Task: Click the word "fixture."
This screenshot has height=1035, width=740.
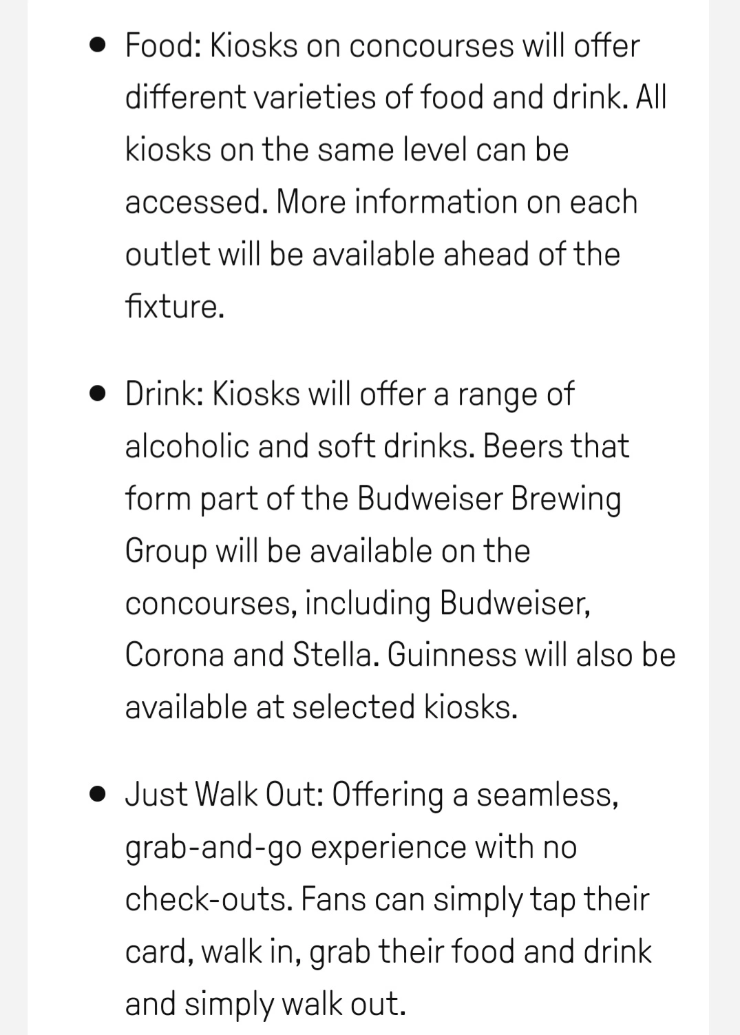Action: click(175, 306)
